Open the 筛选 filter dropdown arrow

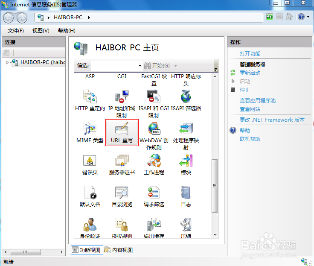point(140,66)
